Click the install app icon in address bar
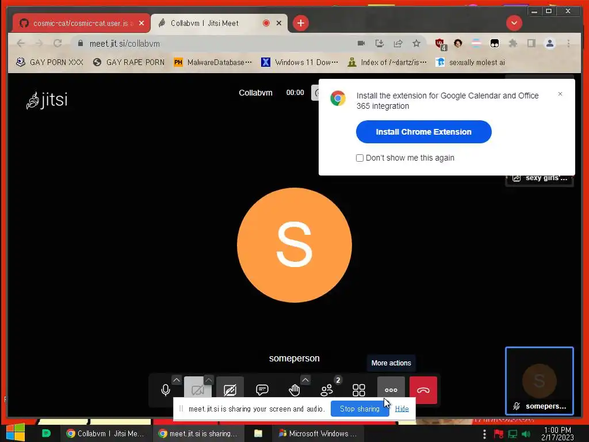This screenshot has height=442, width=589. 380,43
